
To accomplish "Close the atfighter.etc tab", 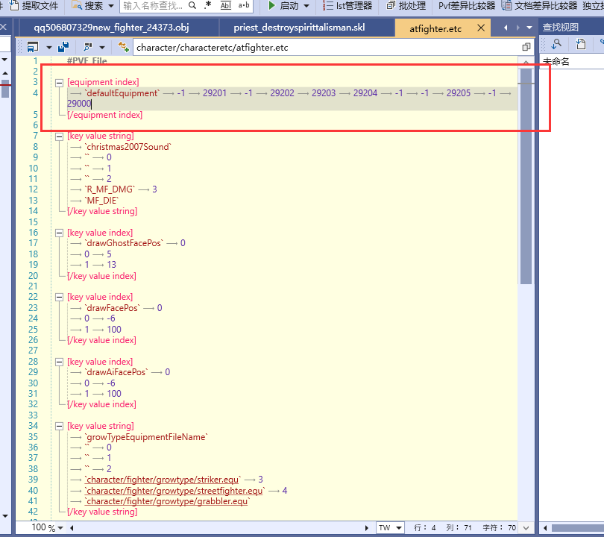I will coord(481,28).
